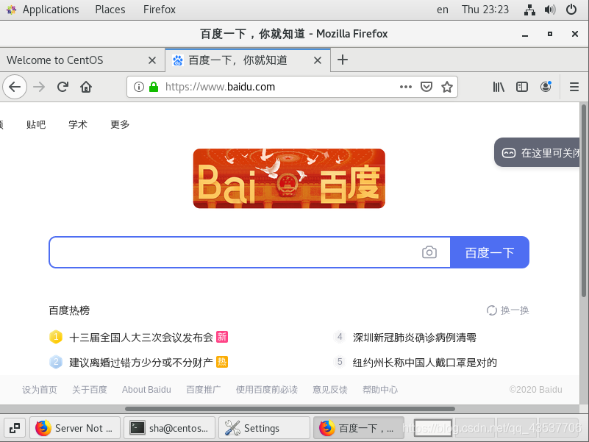Open the 'en' input source menu

(442, 10)
